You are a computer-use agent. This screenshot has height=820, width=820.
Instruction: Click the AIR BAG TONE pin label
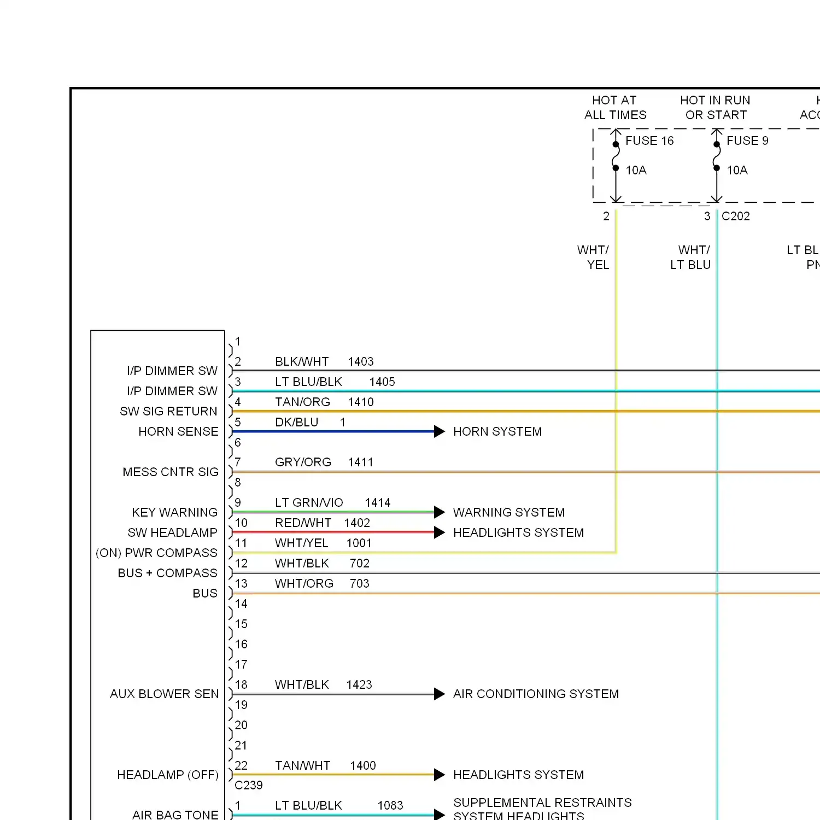[175, 815]
